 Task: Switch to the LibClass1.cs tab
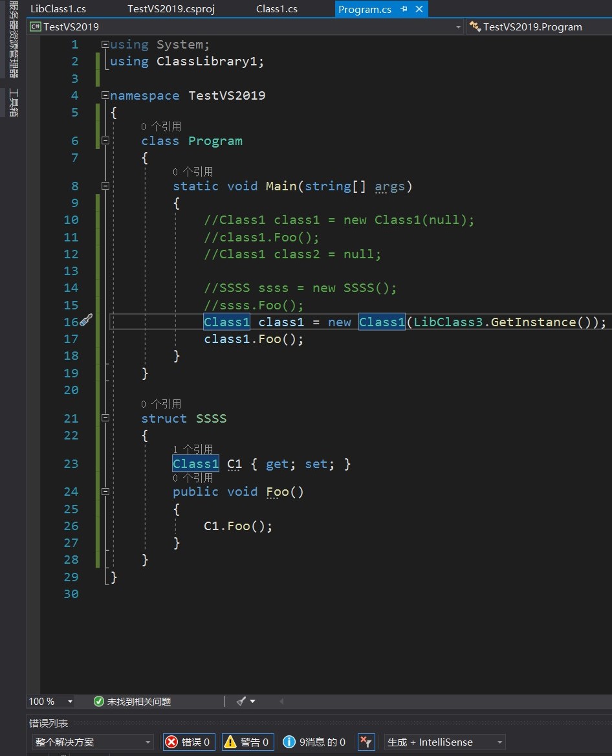[58, 9]
